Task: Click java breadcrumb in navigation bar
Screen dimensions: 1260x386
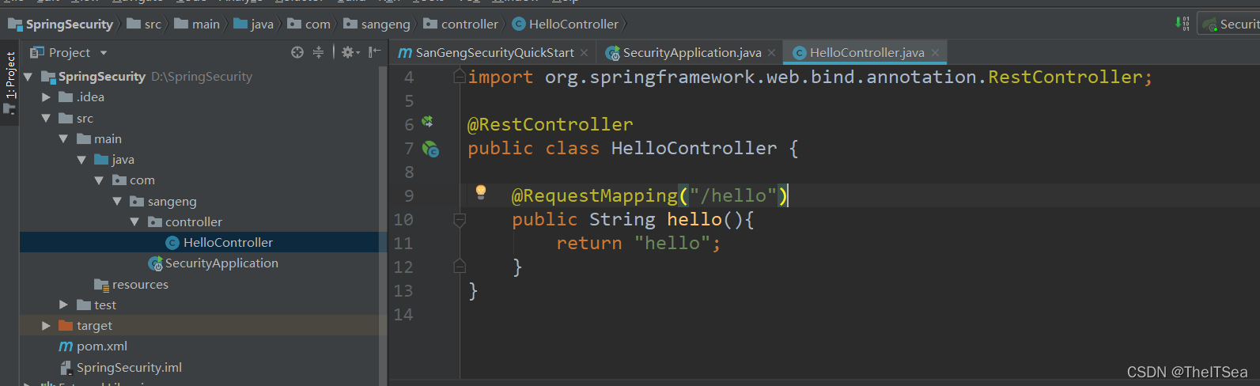Action: click(253, 24)
